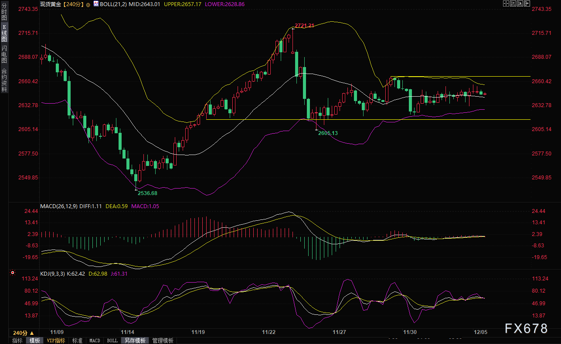Click the jump-to-start chart axis icon
Screen dimensions: 561x344
(513, 3)
